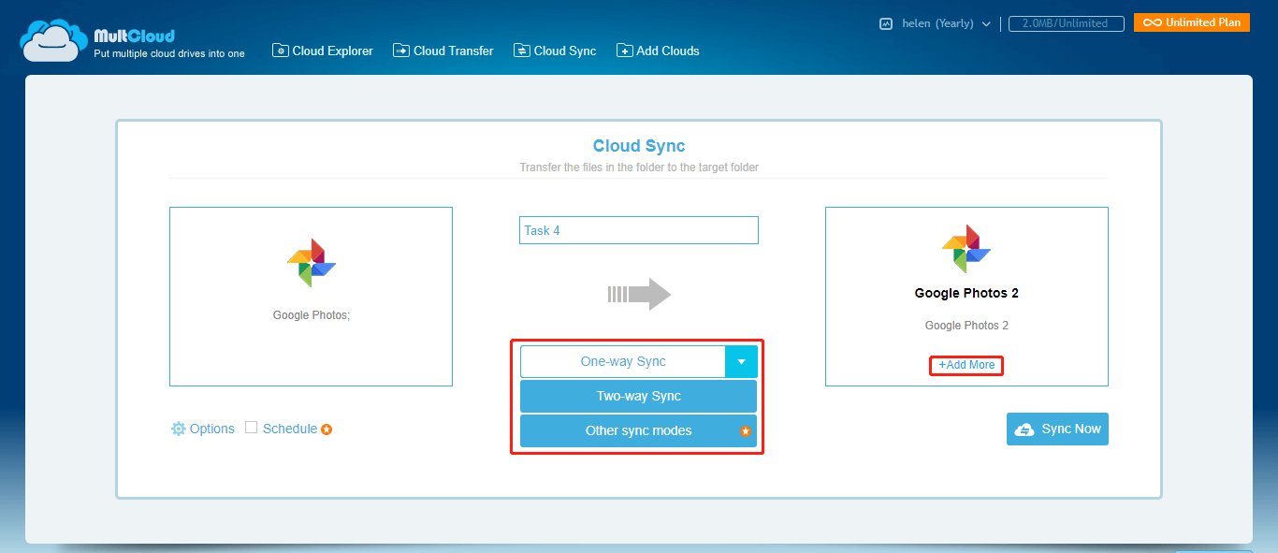Click the Google Photos pinwheel icon on source panel
Screen dimensions: 1278x553
pyautogui.click(x=311, y=265)
